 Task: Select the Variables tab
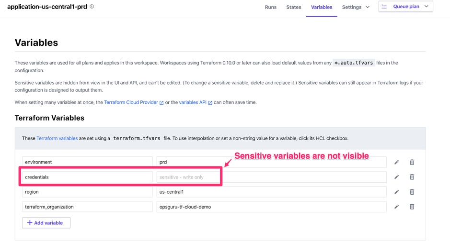pyautogui.click(x=322, y=7)
